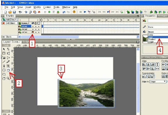Open the Modify menu

point(37,7)
